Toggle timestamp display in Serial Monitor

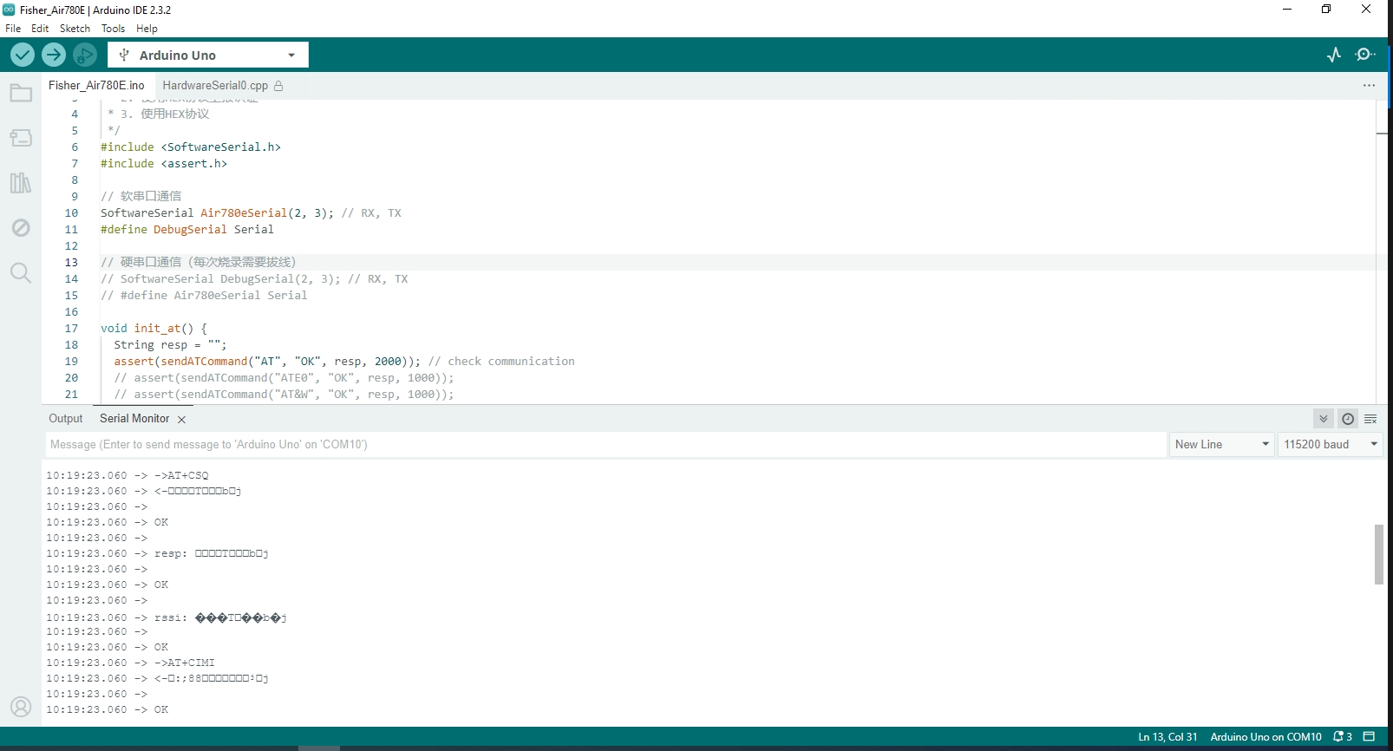(1348, 419)
